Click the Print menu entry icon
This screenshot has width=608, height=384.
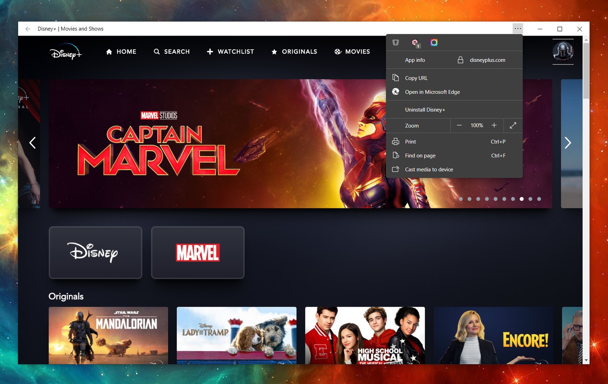point(396,141)
